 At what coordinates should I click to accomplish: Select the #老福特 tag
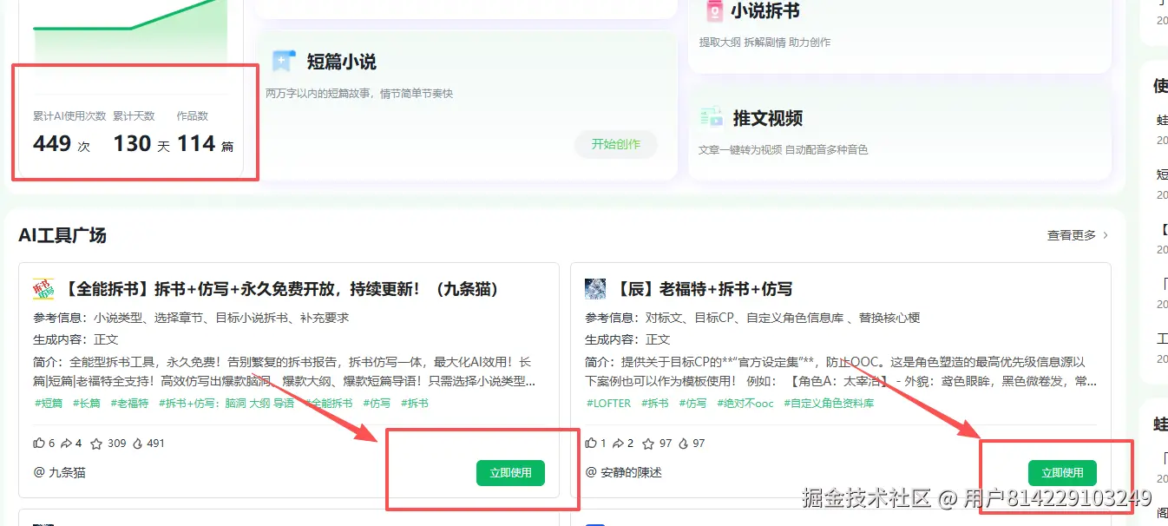click(x=130, y=403)
